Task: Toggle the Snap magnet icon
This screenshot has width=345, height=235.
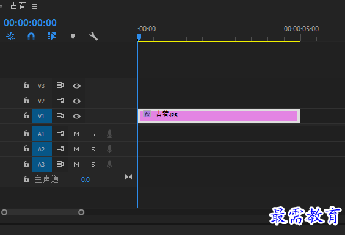Action: [x=31, y=36]
